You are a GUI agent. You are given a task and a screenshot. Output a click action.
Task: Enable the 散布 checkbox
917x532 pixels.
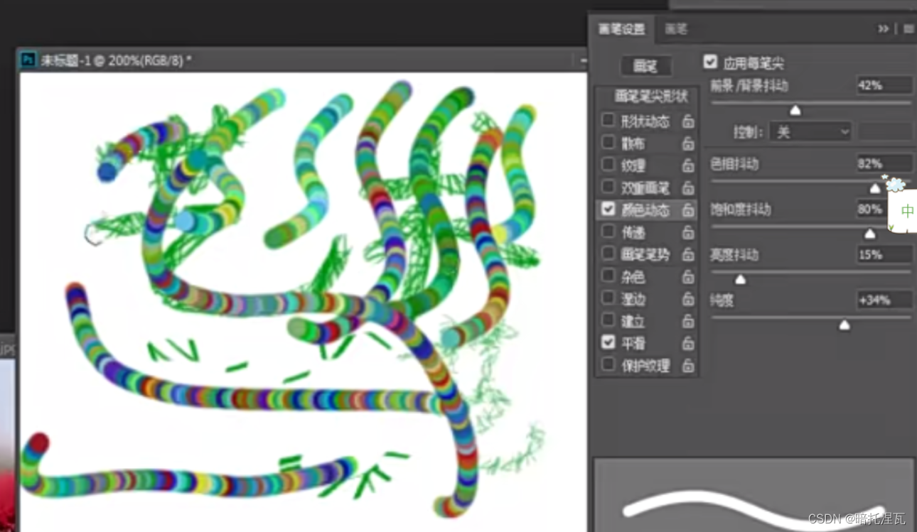pos(608,142)
